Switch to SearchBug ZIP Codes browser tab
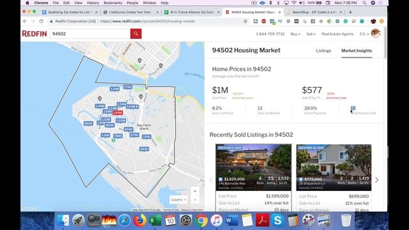Screen dimensions: 409x230 pos(314,12)
